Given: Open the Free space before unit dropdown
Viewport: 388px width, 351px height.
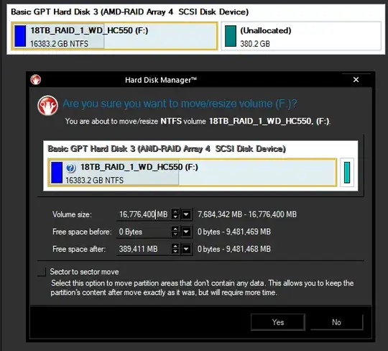Looking at the screenshot, I should (x=186, y=232).
